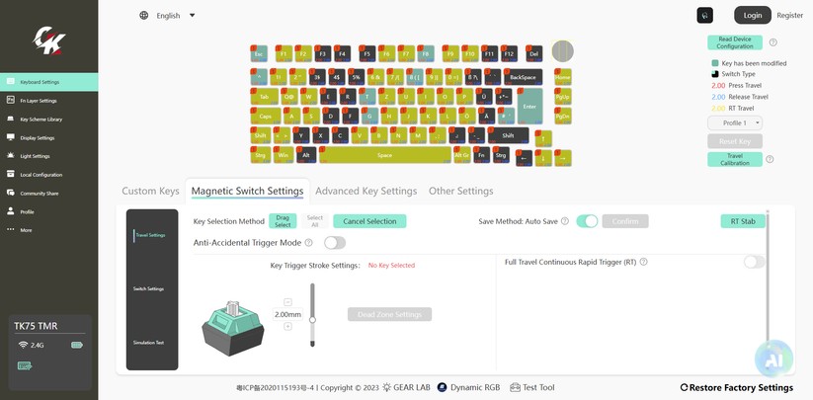Select the Caps key on layout
This screenshot has width=813, height=400.
(x=265, y=117)
